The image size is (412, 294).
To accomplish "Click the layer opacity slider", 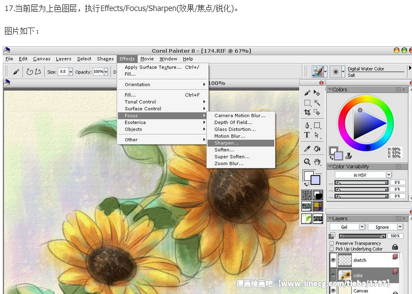I will click(362, 236).
